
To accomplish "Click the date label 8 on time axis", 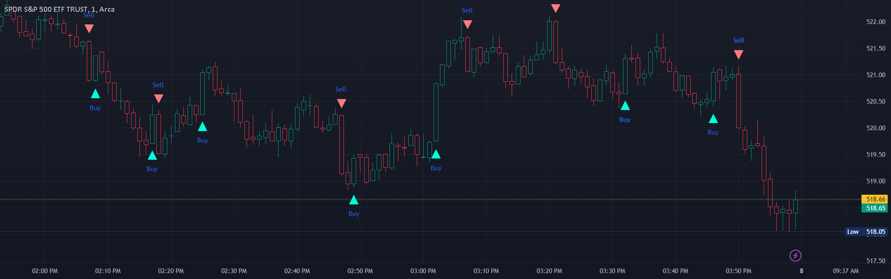I will [802, 271].
